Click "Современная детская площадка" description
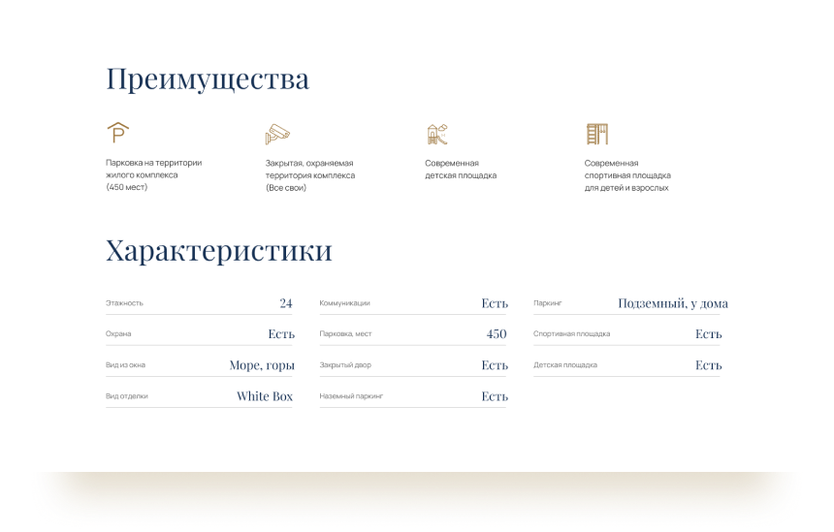 tap(461, 170)
